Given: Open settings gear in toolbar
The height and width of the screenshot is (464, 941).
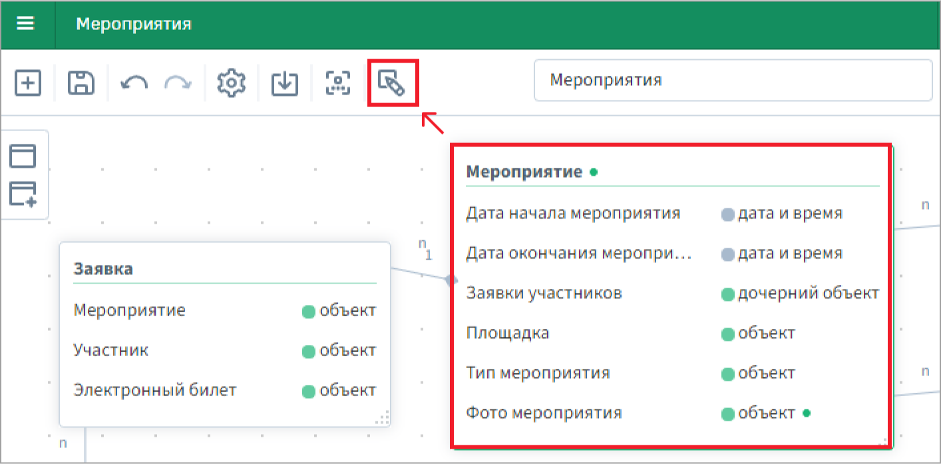Looking at the screenshot, I should 232,83.
